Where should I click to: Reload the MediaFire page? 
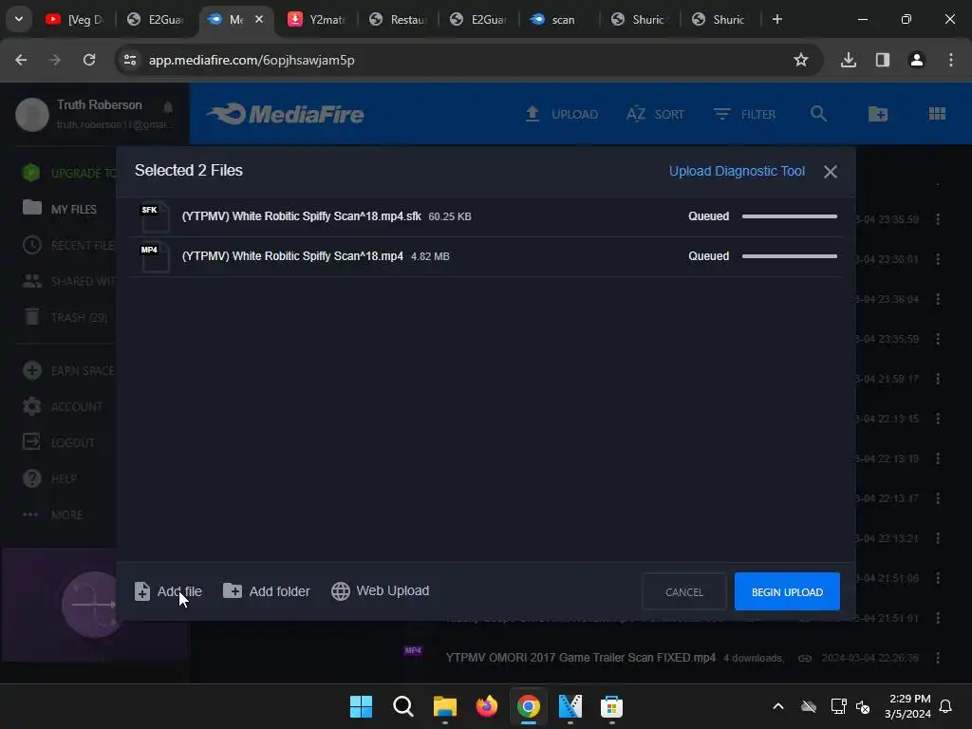[89, 60]
